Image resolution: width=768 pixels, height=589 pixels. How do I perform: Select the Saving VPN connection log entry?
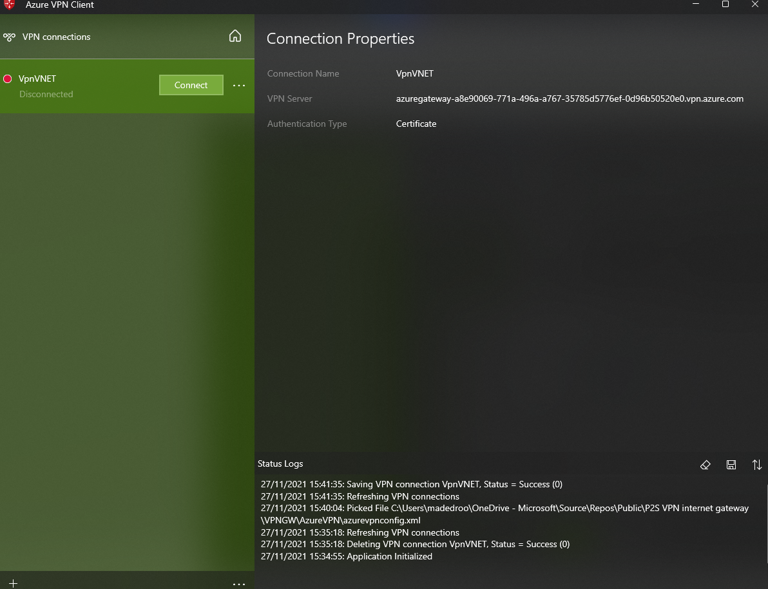(412, 484)
